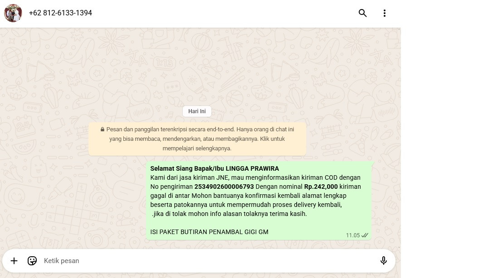Click the Rp.242,000 amount text
The image size is (493, 278).
pyautogui.click(x=321, y=187)
